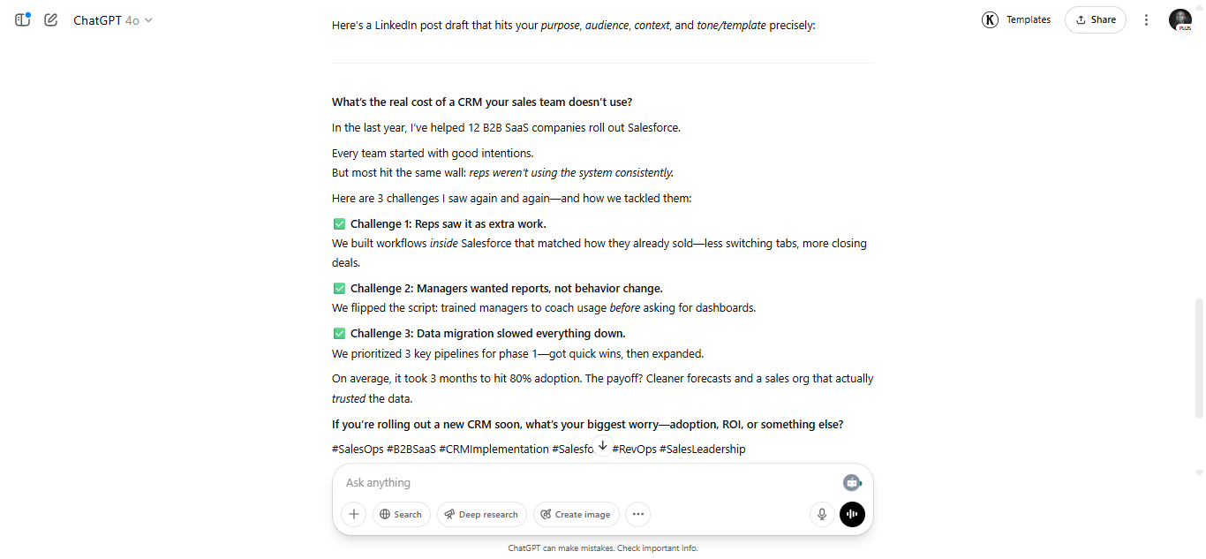Viewport: 1206px width, 559px height.
Task: Open the sidebar panel icon
Action: pos(22,19)
